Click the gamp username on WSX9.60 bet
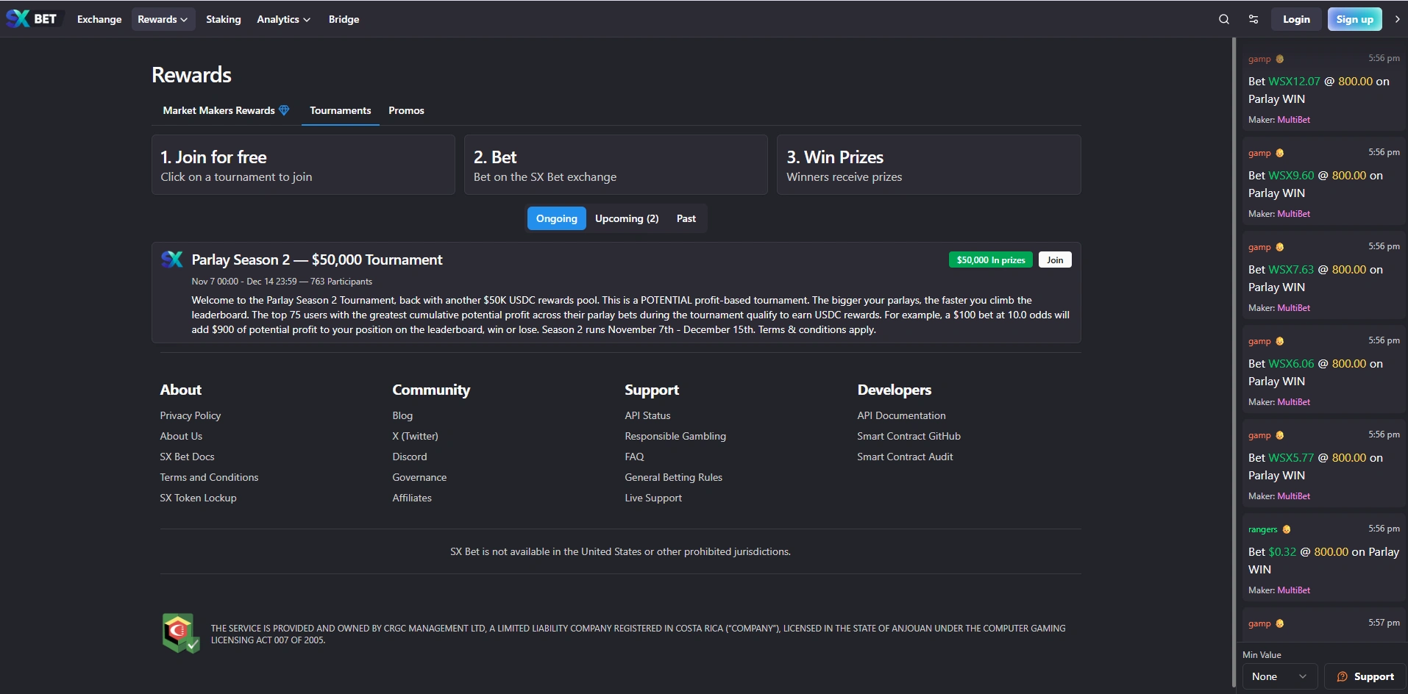Viewport: 1408px width, 694px height. tap(1259, 153)
